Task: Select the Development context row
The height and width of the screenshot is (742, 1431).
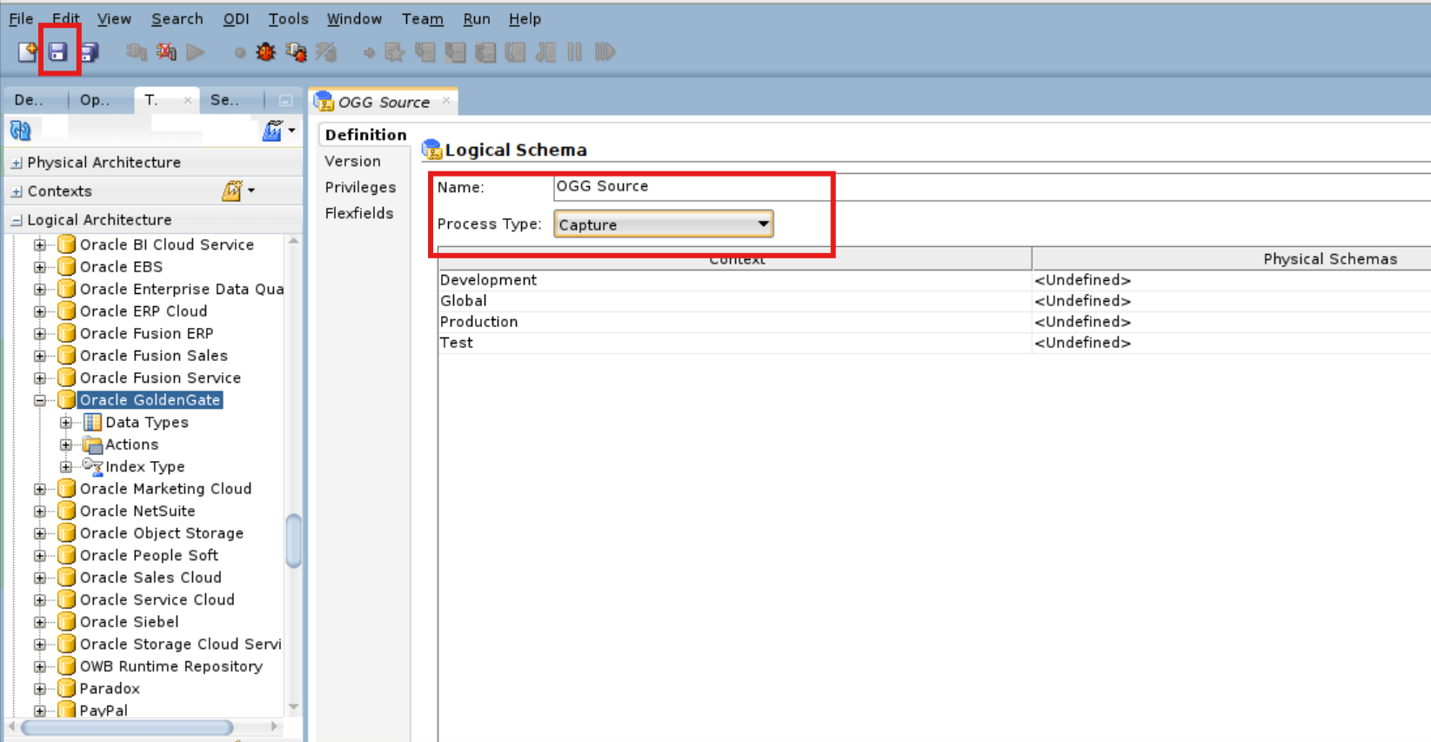Action: pyautogui.click(x=934, y=280)
